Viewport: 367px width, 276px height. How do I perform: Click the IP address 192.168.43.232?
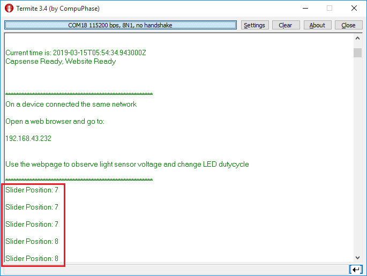(x=28, y=138)
